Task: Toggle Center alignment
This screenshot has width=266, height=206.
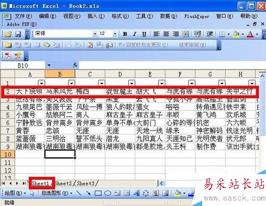Action: click(x=166, y=33)
